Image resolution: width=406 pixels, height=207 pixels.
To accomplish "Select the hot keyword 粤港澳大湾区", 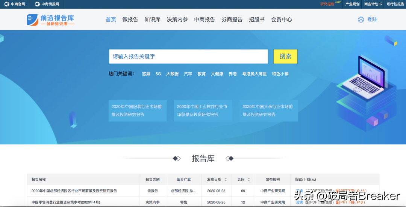I will click(x=254, y=74).
